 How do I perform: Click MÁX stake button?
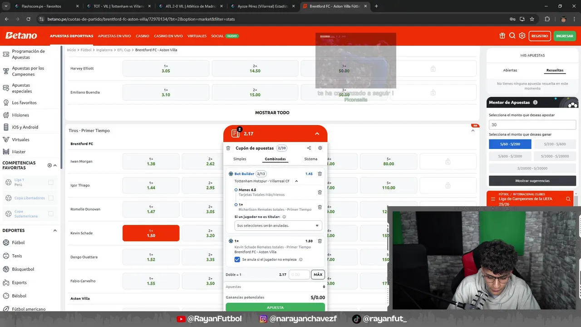click(x=318, y=274)
